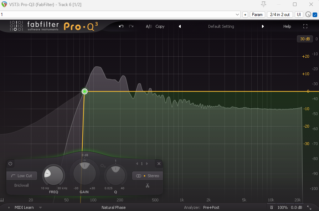
Task: Undo the last Pro-Q3 change
Action: point(121,26)
